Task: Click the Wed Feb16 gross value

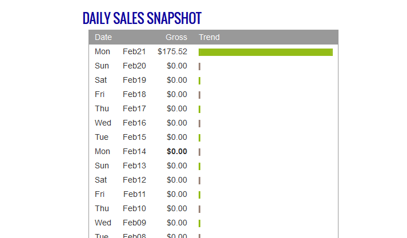Action: 177,123
